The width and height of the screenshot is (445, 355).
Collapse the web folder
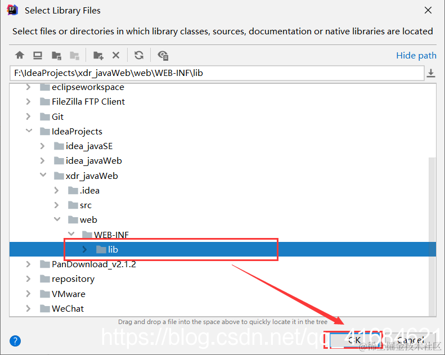[57, 219]
